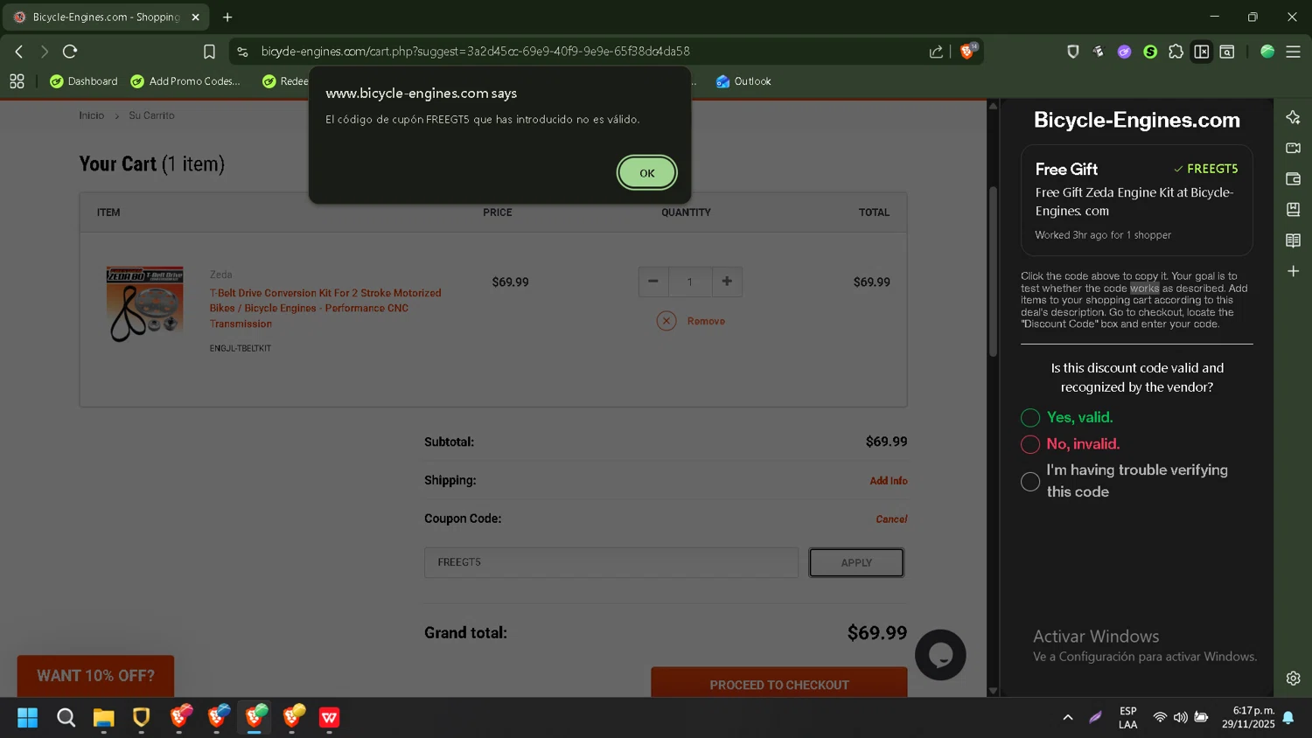
Task: Decrease quantity with the minus button
Action: point(653,282)
